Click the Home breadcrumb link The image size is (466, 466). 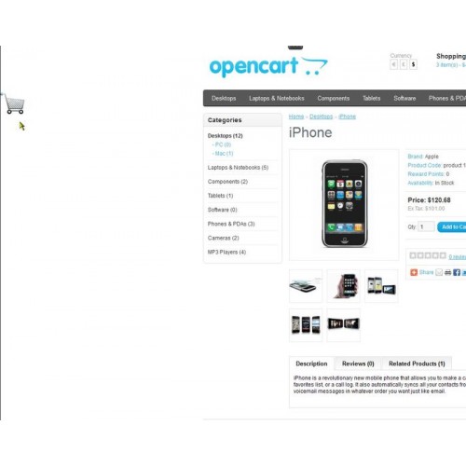click(x=296, y=116)
